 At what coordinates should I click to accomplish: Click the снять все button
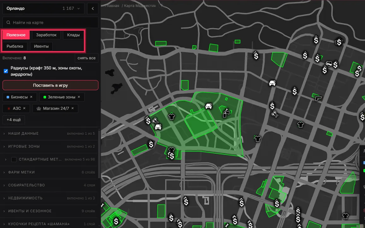point(86,58)
